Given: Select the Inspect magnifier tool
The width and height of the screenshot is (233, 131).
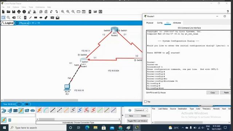Looking at the screenshot, I should click(x=8, y=17).
